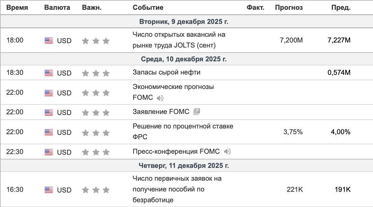
Task: Click the US flag in the Запасы сырой нефти row
Action: (49, 73)
